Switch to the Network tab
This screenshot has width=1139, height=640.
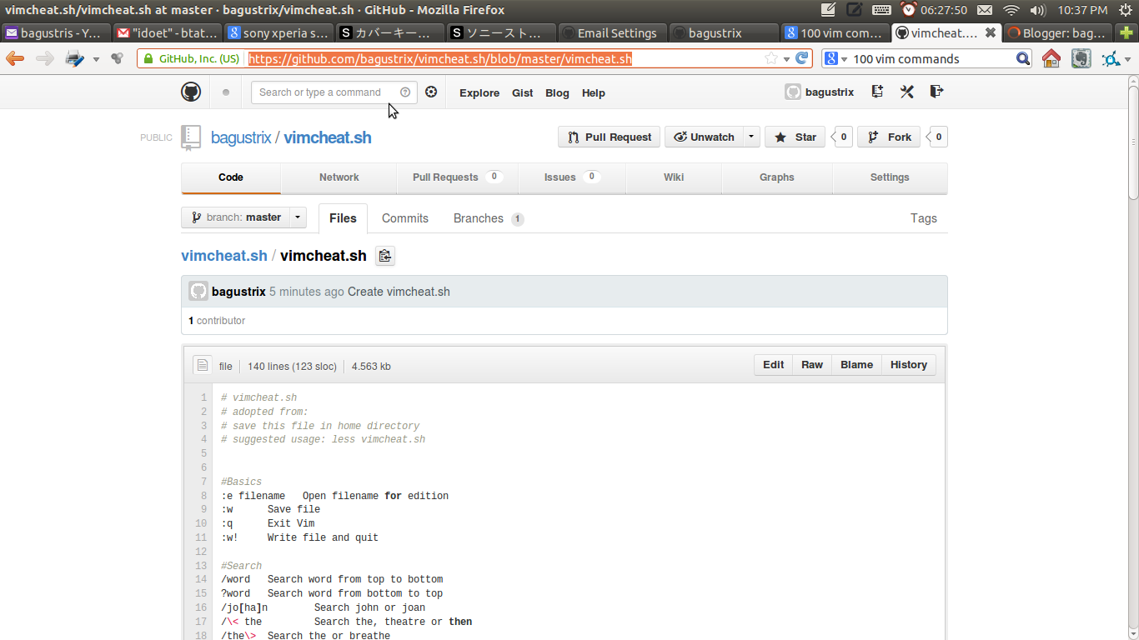(339, 177)
